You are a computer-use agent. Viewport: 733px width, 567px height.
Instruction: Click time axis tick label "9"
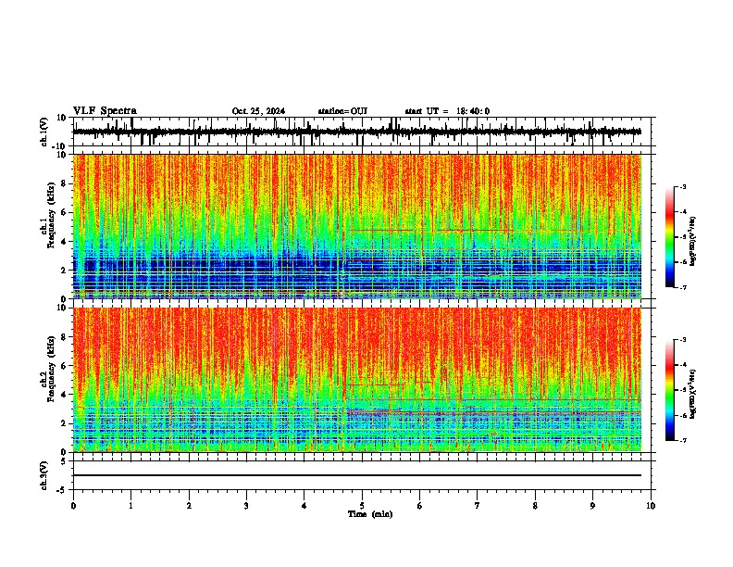click(592, 506)
